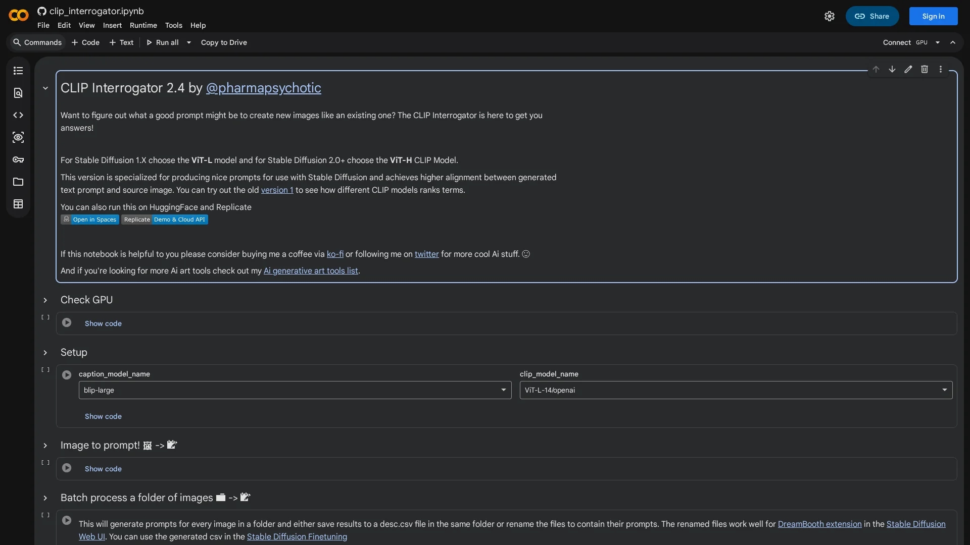Screen dimensions: 970x545
Task: Collapse the CLIP Interrogator section
Action: coord(45,88)
